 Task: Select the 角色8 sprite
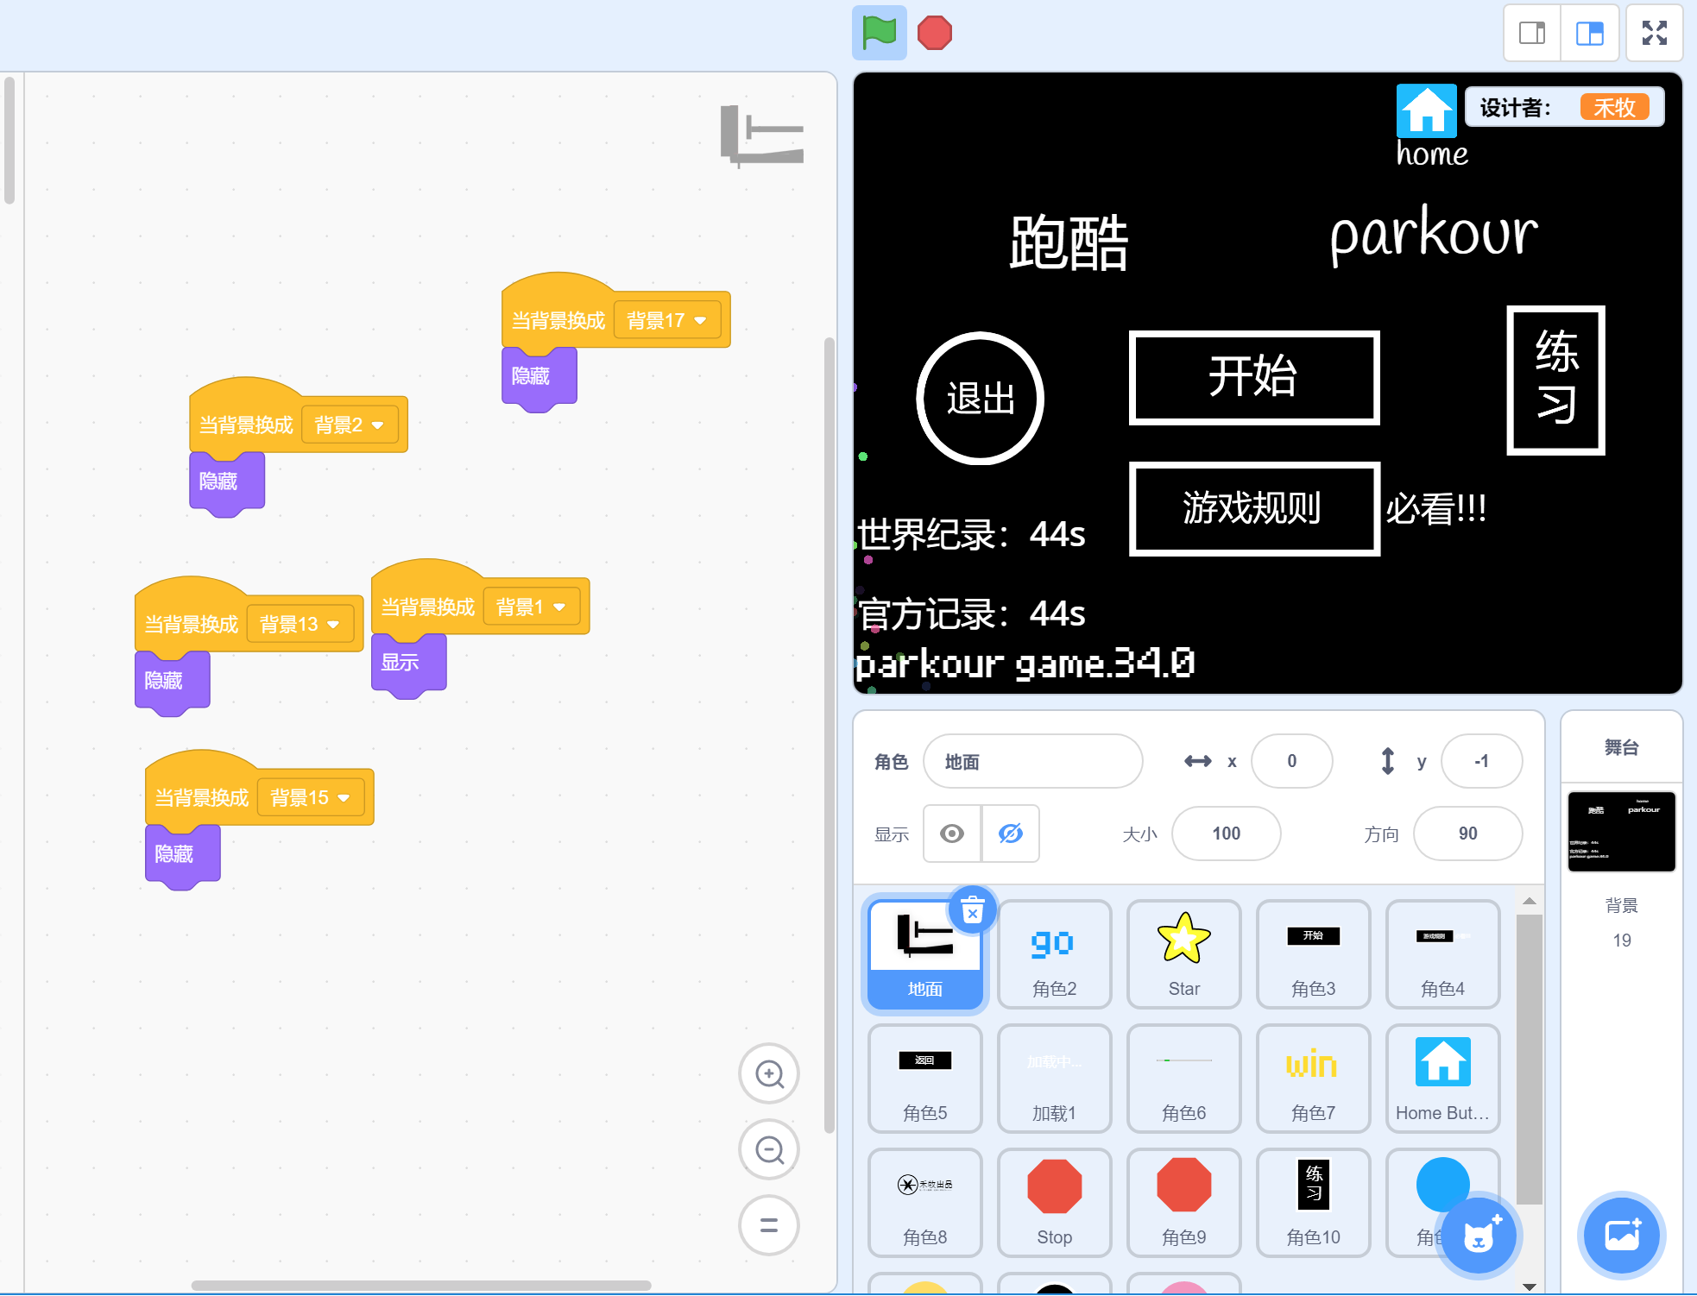tap(924, 1203)
